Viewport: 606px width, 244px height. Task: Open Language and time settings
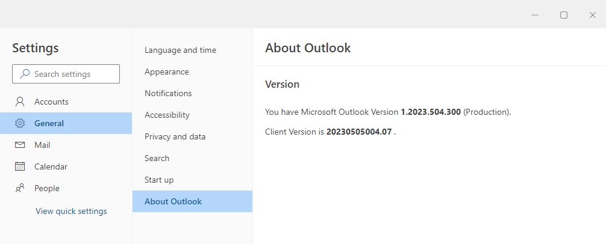pyautogui.click(x=193, y=50)
